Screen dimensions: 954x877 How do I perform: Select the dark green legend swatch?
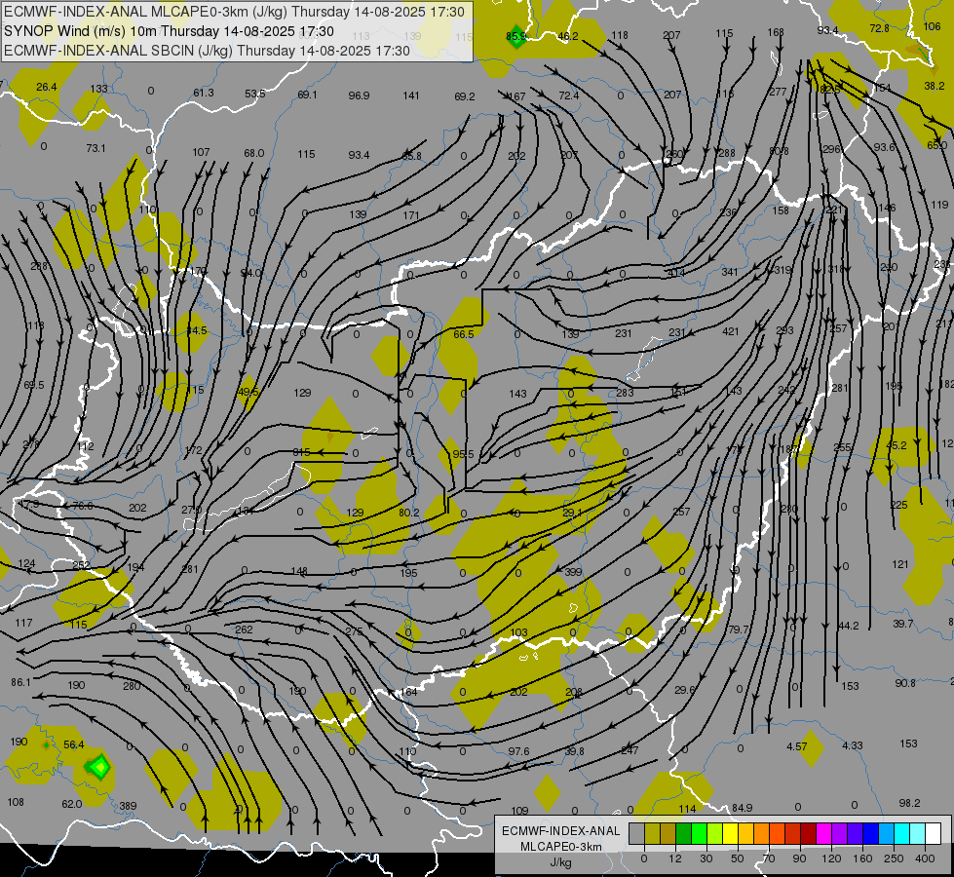[683, 833]
